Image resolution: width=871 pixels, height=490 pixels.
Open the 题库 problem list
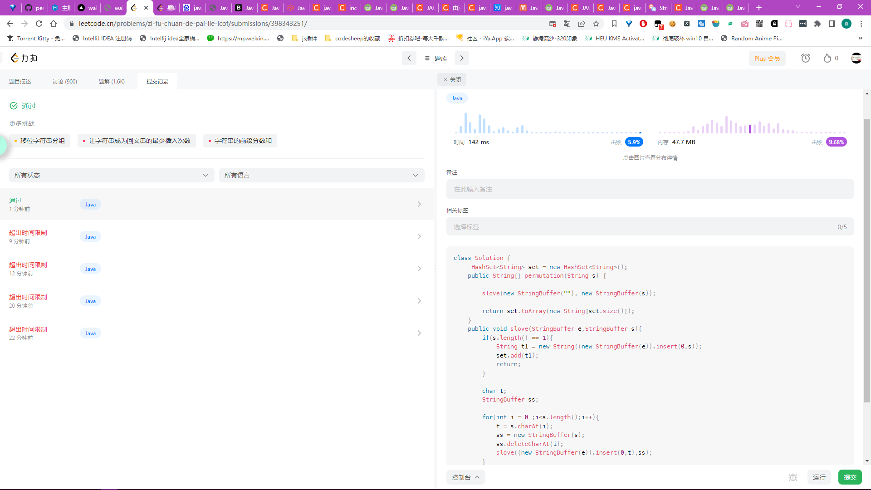tap(435, 58)
